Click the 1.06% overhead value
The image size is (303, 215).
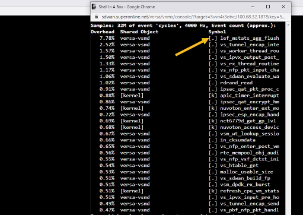coord(107,76)
